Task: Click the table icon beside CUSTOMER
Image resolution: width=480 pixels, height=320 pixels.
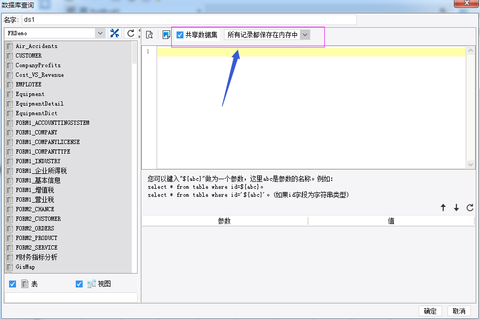Action: (x=10, y=55)
